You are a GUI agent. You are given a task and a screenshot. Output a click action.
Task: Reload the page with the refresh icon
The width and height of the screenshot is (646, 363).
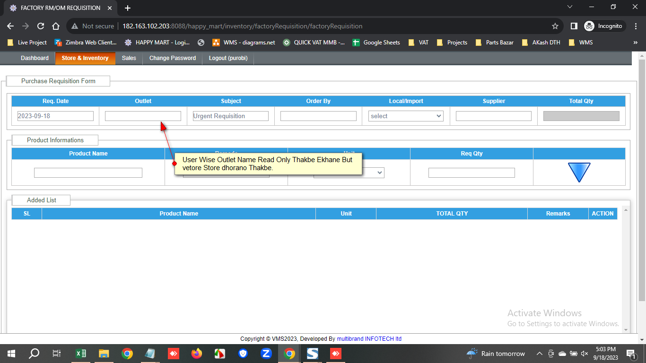point(41,26)
